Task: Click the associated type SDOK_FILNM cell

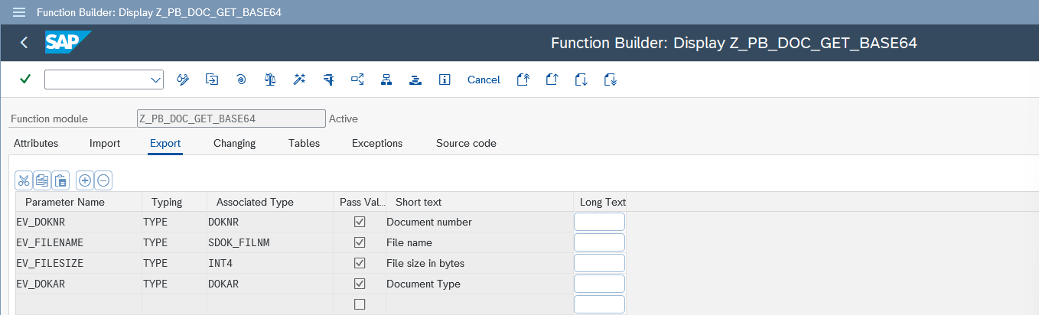Action: [270, 242]
